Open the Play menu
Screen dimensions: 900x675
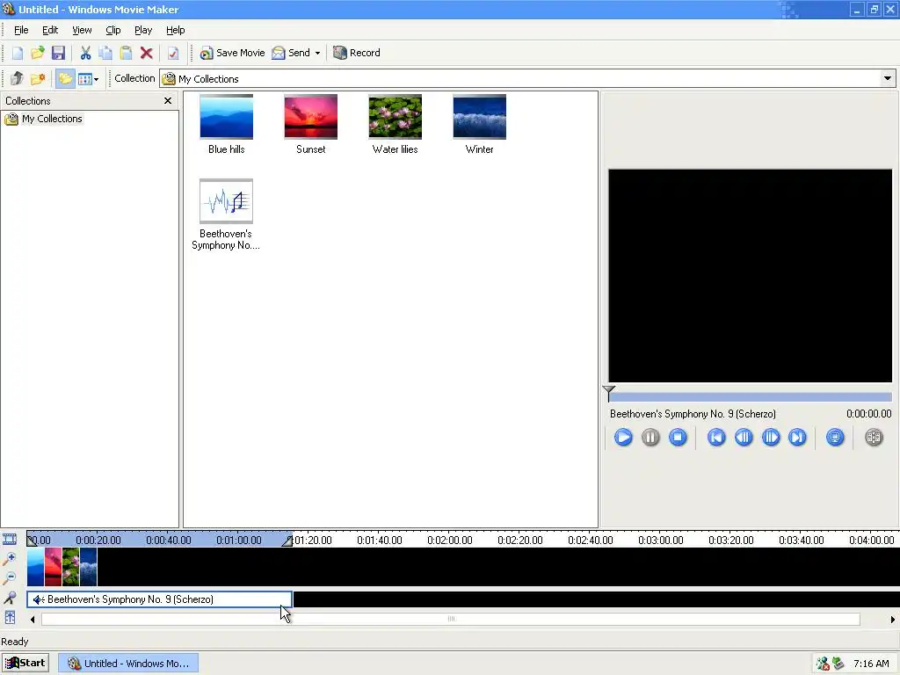[143, 30]
